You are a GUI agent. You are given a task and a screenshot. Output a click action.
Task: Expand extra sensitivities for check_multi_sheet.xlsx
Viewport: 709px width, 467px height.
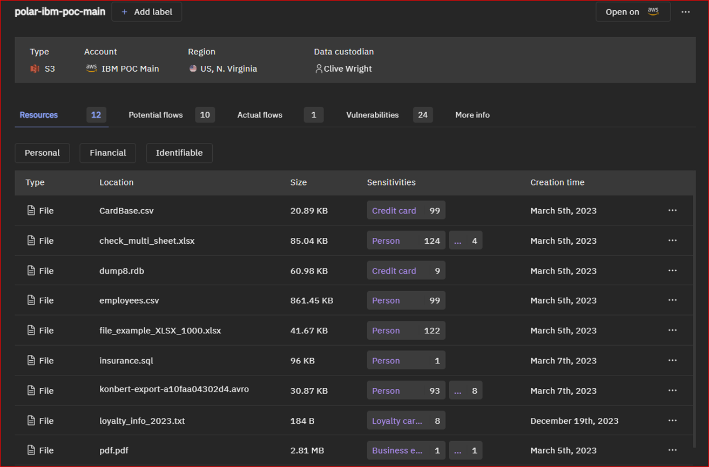click(x=465, y=241)
